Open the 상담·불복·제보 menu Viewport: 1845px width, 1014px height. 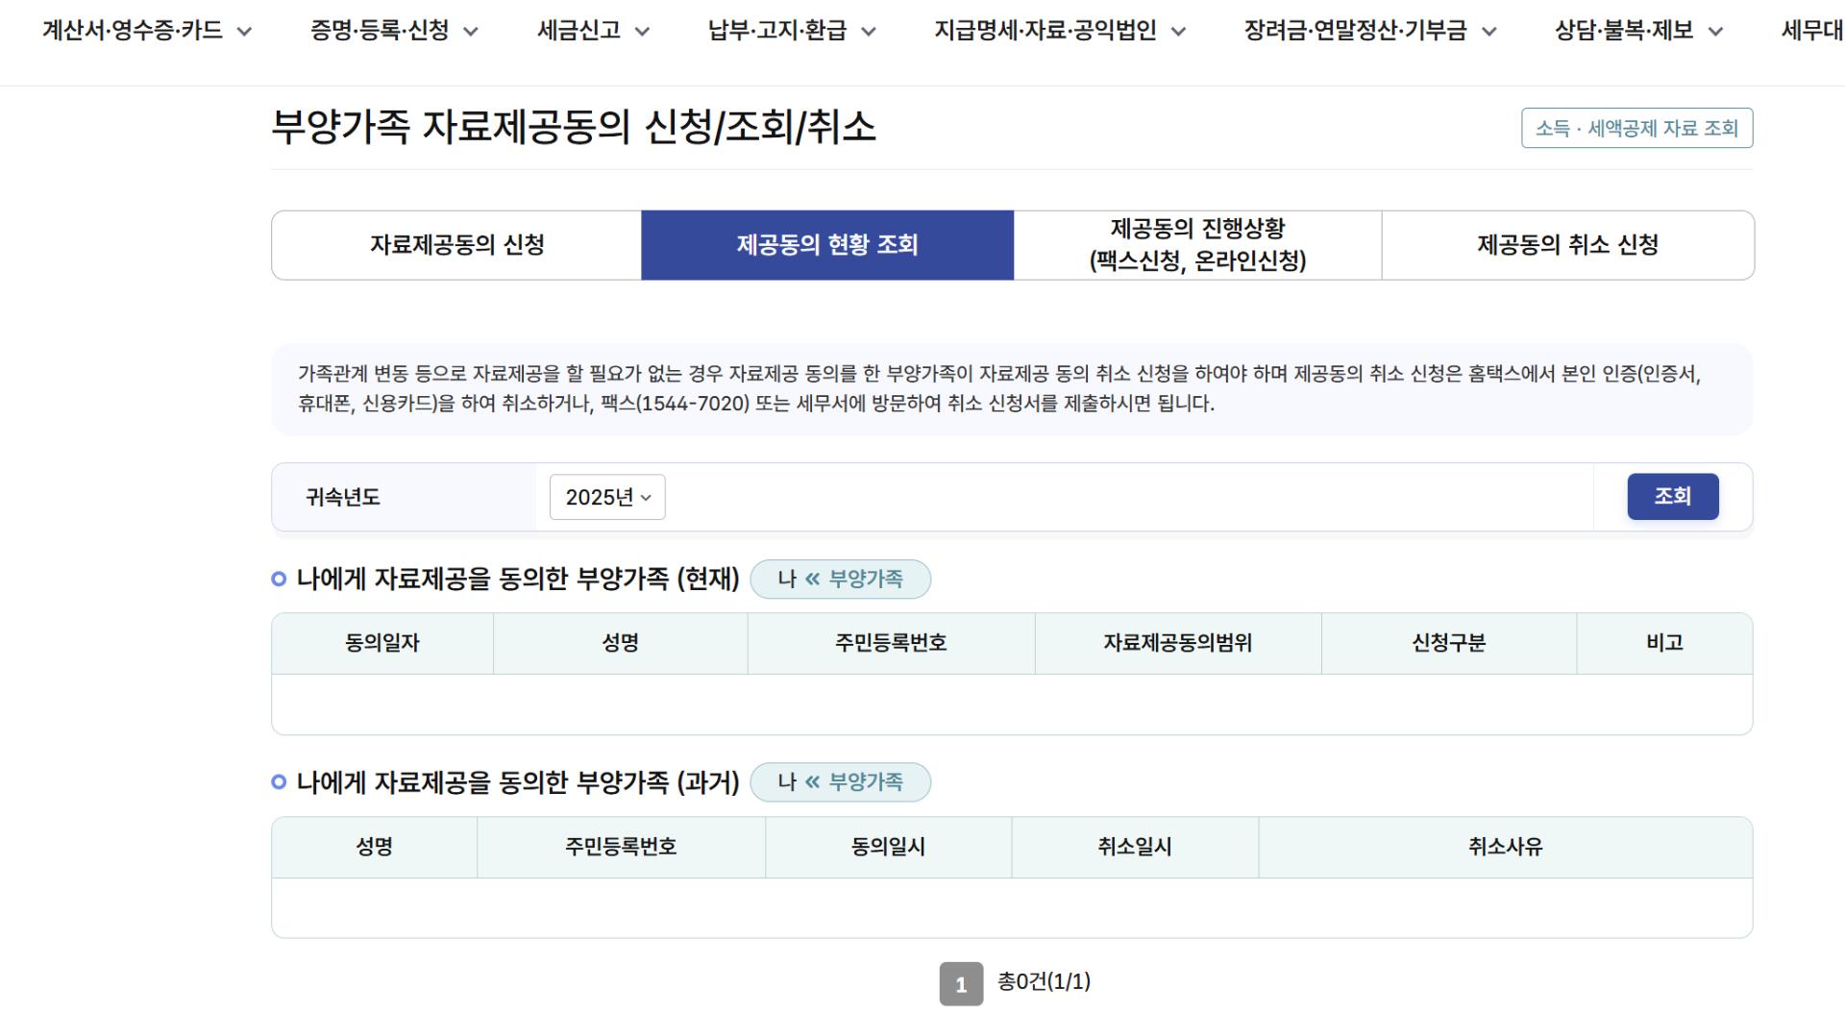[1637, 31]
